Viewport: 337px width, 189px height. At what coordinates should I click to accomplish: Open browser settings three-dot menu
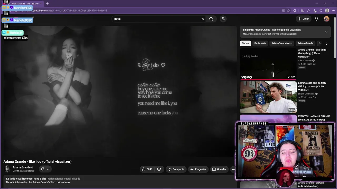tap(334, 10)
